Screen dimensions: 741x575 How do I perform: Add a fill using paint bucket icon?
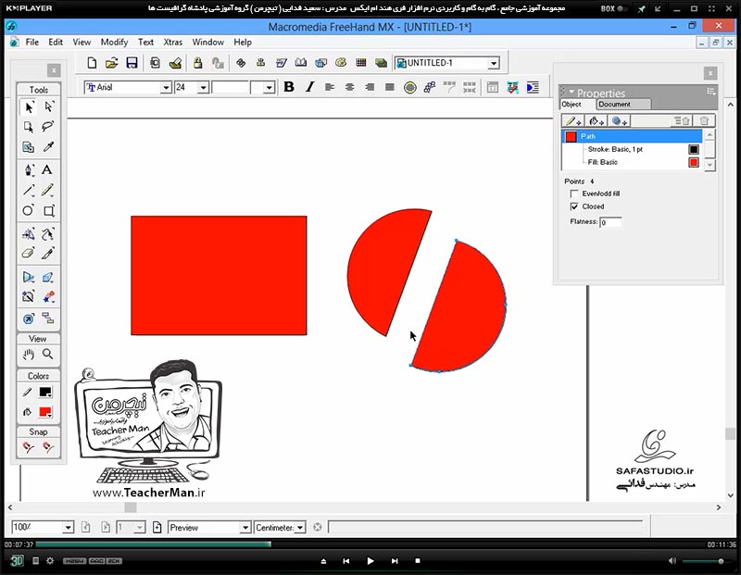(x=597, y=121)
